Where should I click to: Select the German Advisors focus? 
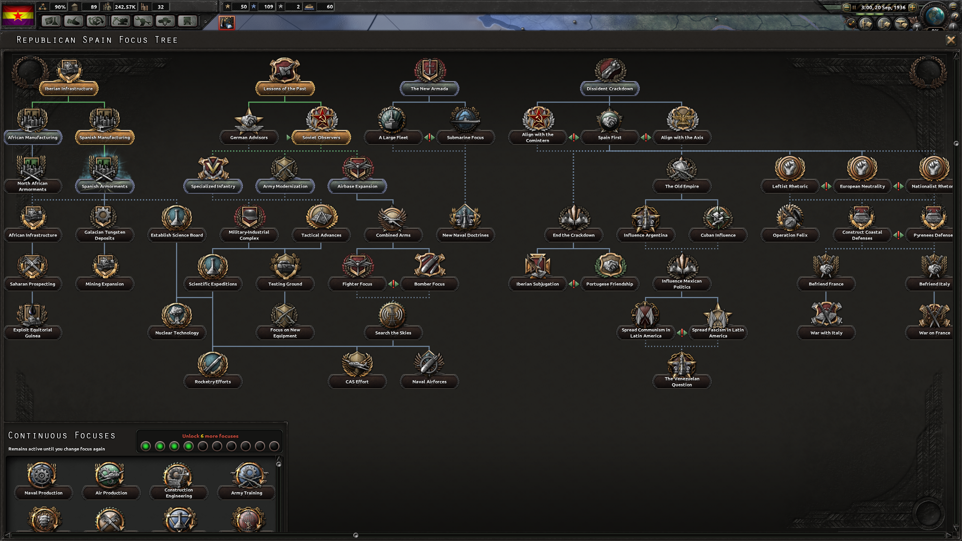tap(249, 125)
